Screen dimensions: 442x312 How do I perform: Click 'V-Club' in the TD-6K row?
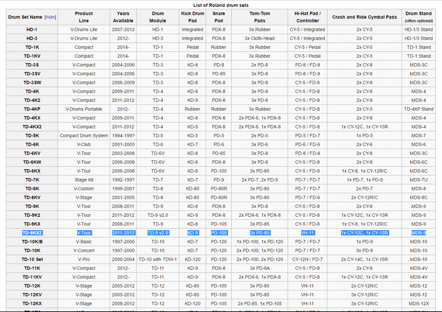coord(84,145)
